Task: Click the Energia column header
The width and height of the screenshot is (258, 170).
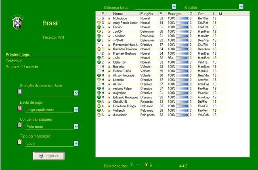Action: click(x=174, y=14)
